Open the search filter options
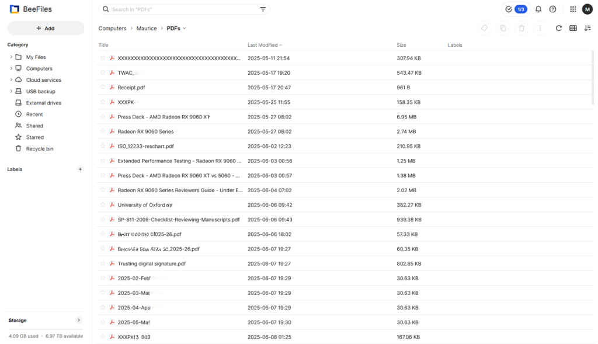This screenshot has height=344, width=598. click(x=263, y=9)
